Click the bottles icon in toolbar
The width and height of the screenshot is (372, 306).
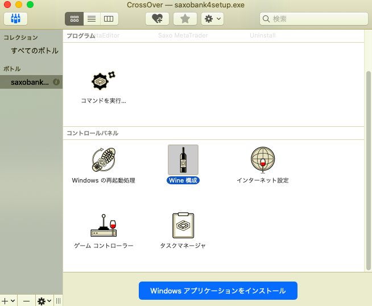click(16, 19)
